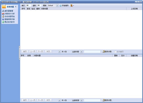143x103 pixels.
Task: Open 易点系列软件 globe entry
Action: point(8,22)
